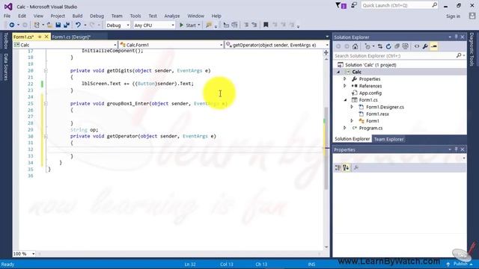Open the Build menu
The height and width of the screenshot is (269, 479).
point(77,16)
